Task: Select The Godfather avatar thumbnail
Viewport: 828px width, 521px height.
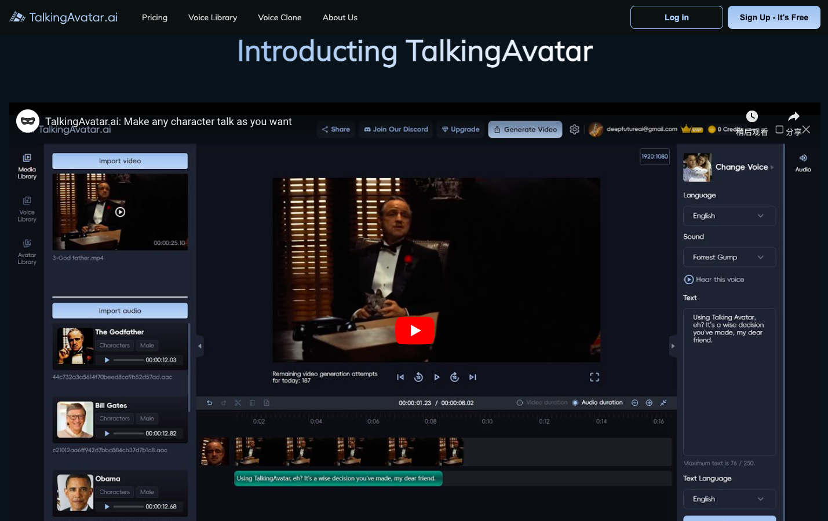Action: 75,346
